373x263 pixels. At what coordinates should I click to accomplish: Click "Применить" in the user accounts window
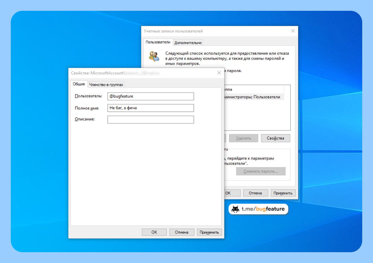[283, 193]
